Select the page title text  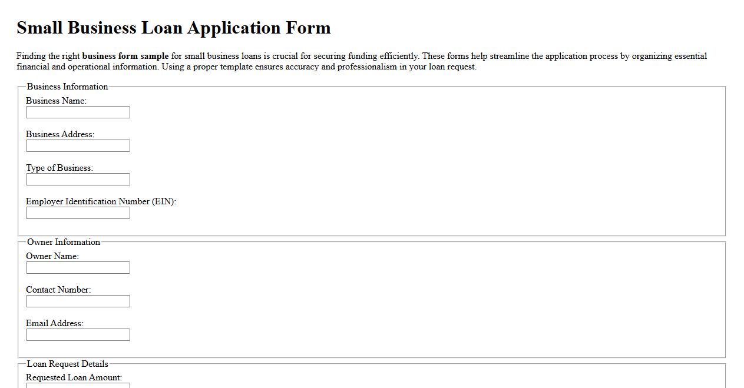(x=173, y=27)
